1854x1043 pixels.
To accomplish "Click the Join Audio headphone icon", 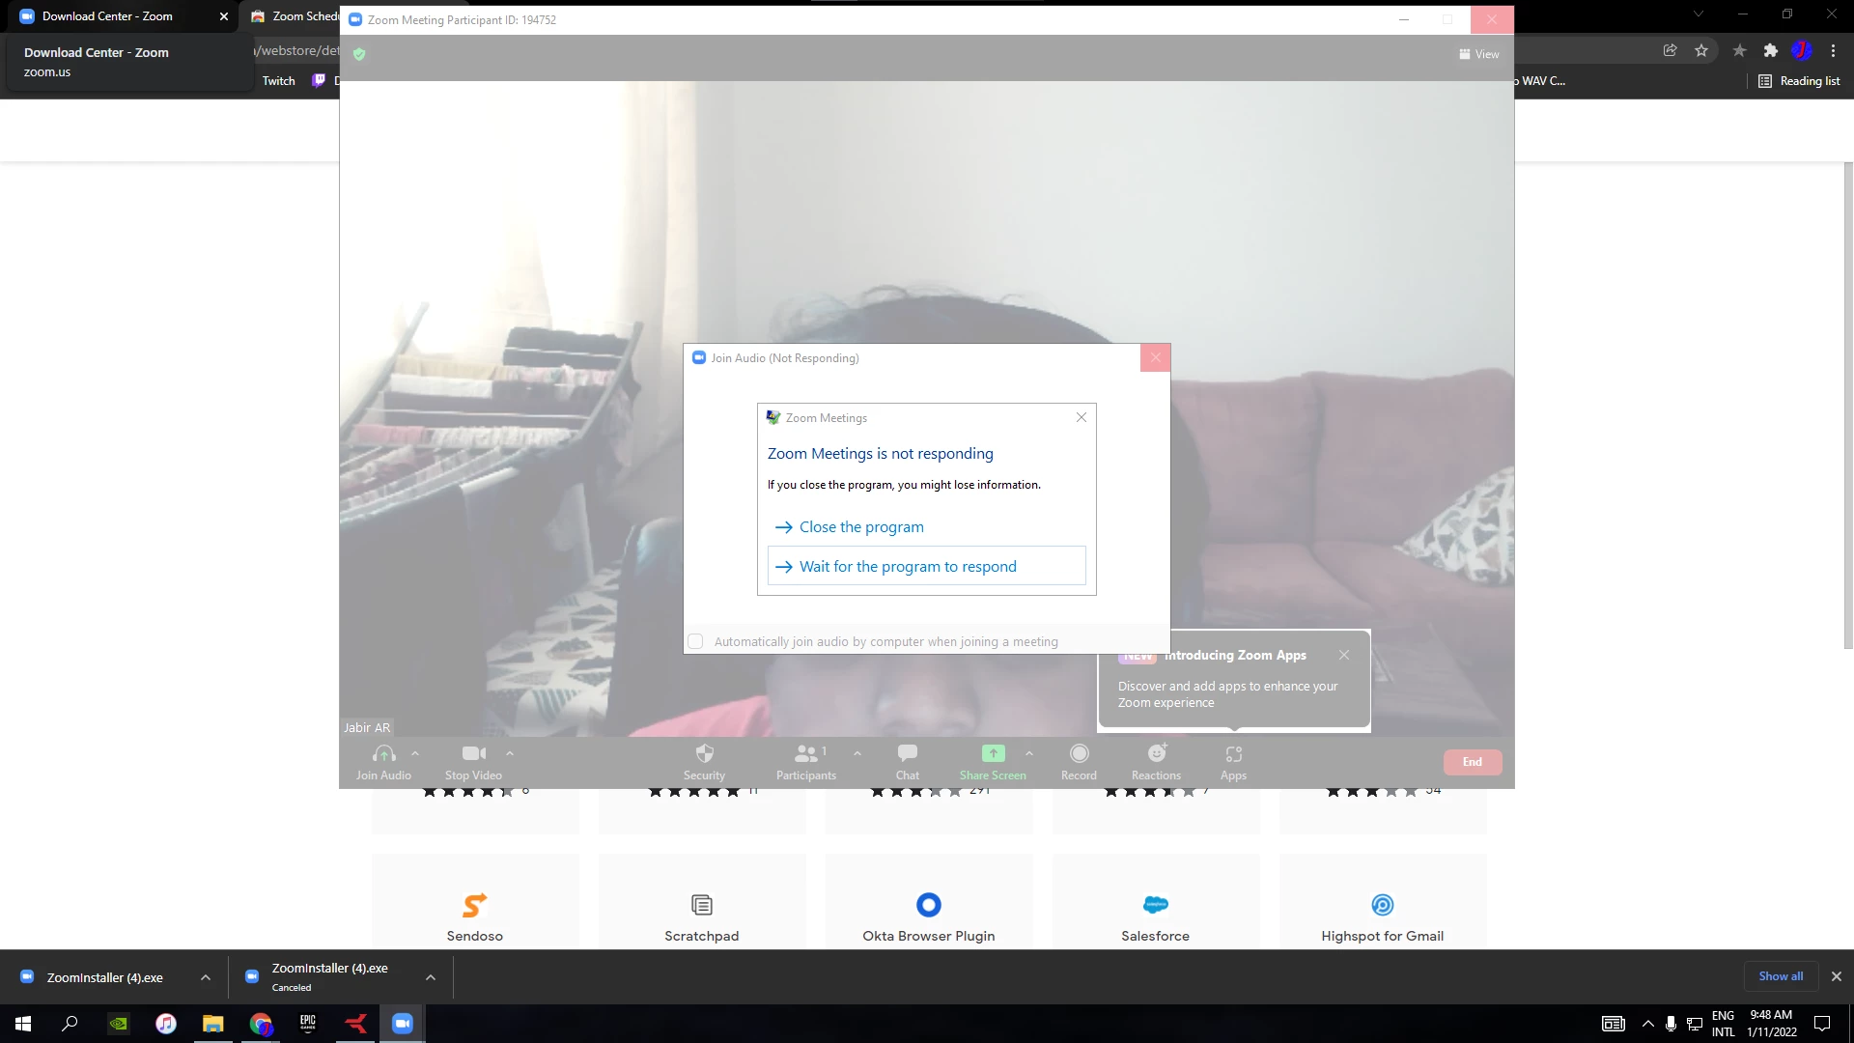I will 383,754.
